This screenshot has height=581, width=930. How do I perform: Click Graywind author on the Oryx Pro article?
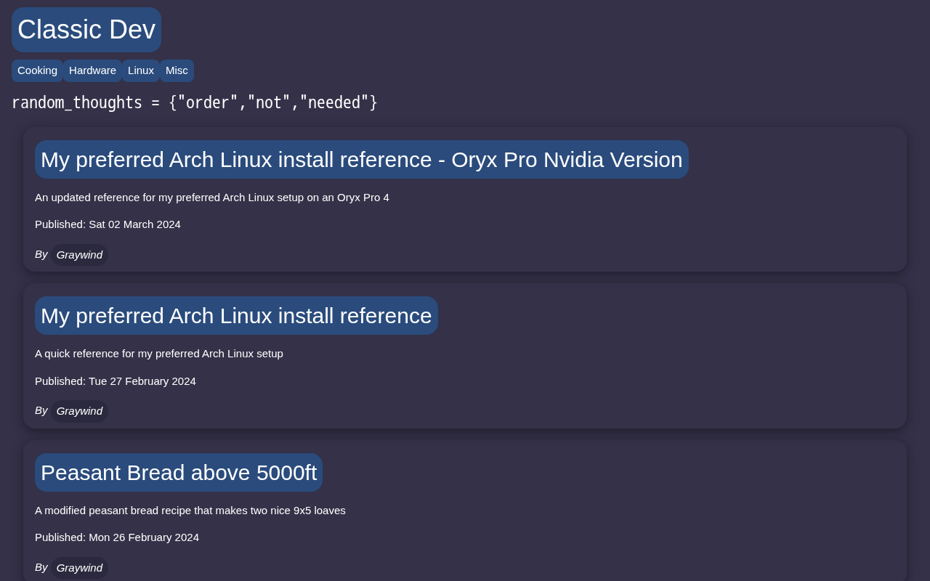pos(79,255)
